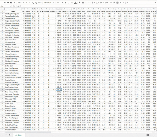157x137 pixels.
Task: Toggle italic formatting
Action: pos(69,3)
